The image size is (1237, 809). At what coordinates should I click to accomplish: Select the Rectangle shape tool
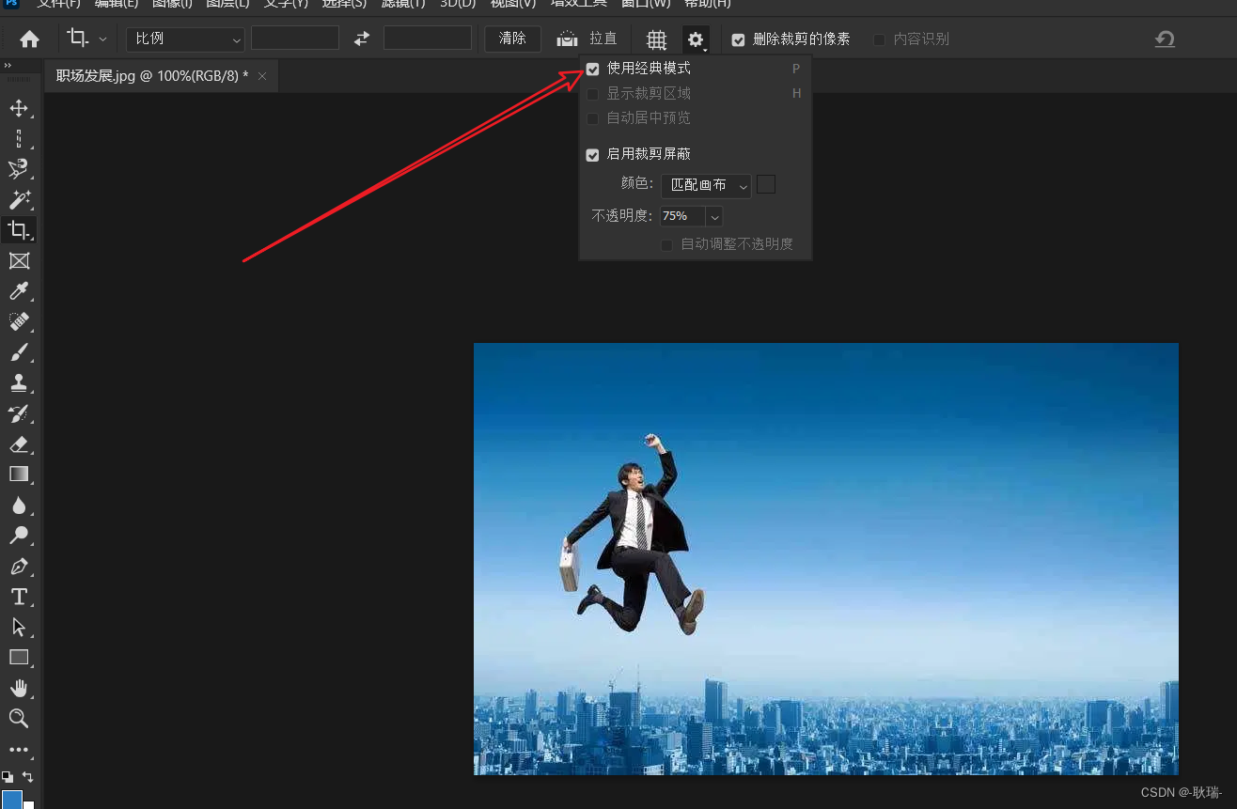(19, 658)
